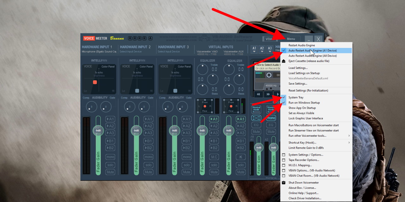The image size is (405, 202).
Task: Click the EQ button on the Master A1 strip
Action: pos(257,125)
